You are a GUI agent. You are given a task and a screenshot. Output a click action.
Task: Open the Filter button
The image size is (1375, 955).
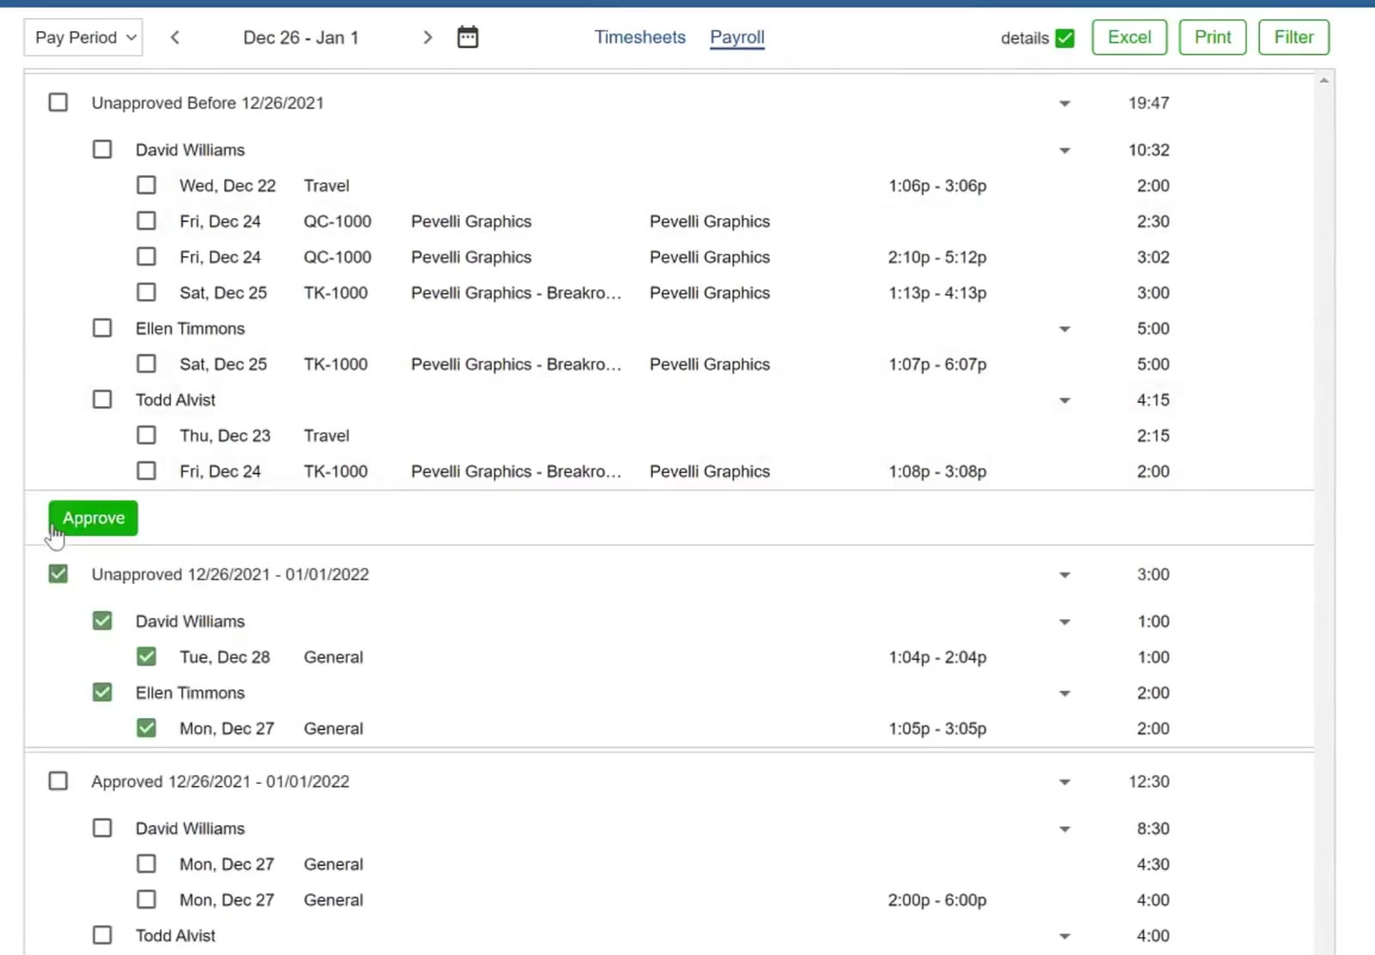coord(1293,37)
